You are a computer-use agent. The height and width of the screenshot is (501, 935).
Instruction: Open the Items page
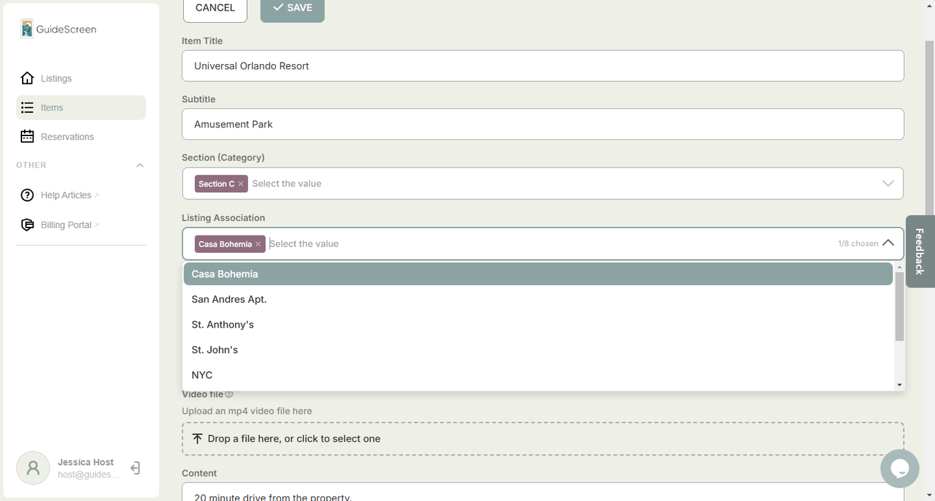[x=81, y=107]
